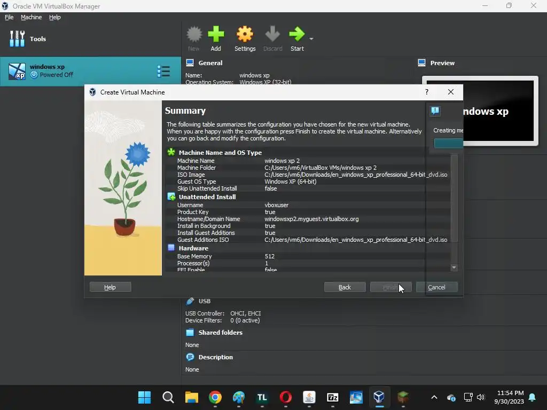
Task: Click the Machine Name and OS Type icon
Action: point(171,152)
